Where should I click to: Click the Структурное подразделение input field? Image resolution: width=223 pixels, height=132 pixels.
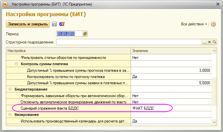pyautogui.click(x=129, y=42)
